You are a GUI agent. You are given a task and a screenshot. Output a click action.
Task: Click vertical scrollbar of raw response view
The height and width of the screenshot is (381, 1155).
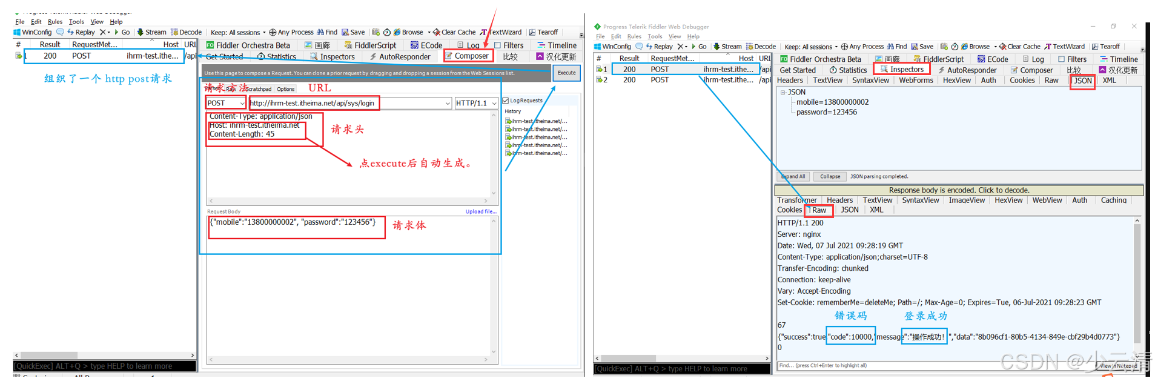click(1137, 283)
